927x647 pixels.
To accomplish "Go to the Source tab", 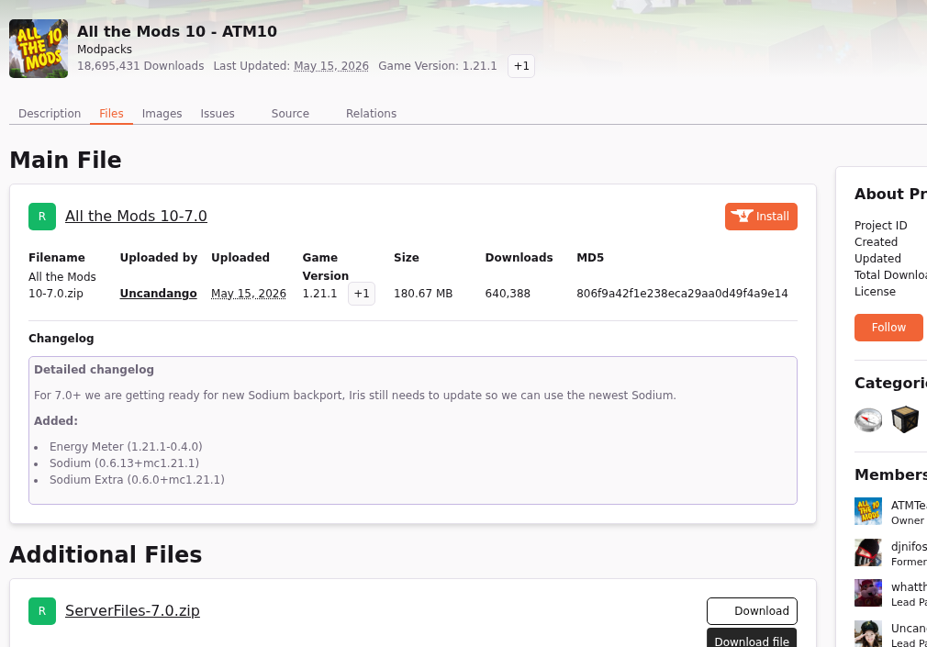I will tap(290, 114).
